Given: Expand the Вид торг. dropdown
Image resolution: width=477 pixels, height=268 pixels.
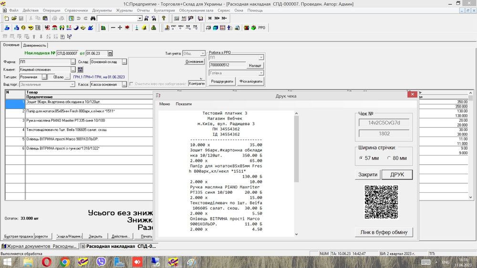Looking at the screenshot, I should pos(72,84).
